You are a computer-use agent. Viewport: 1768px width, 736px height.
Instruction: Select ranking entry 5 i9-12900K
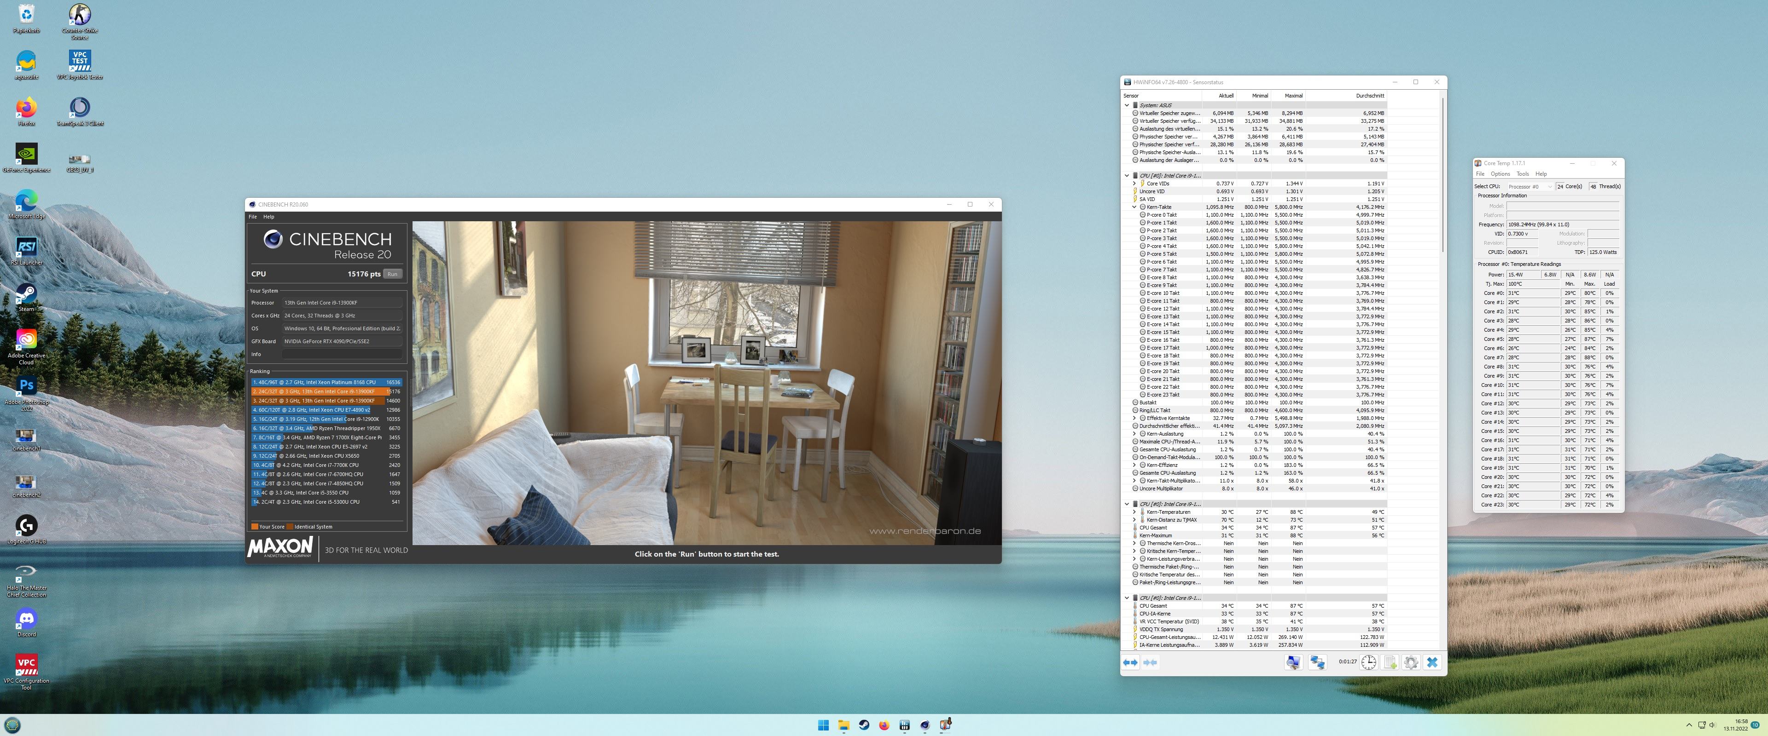(327, 419)
